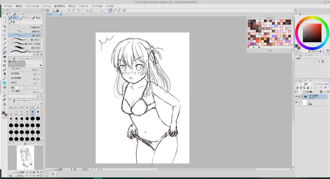
Task: Click the Redo arrow in command bar
Action: pyautogui.click(x=73, y=10)
